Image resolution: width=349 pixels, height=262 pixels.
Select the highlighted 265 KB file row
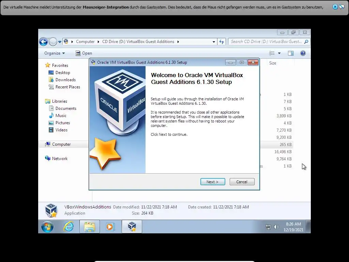276,145
